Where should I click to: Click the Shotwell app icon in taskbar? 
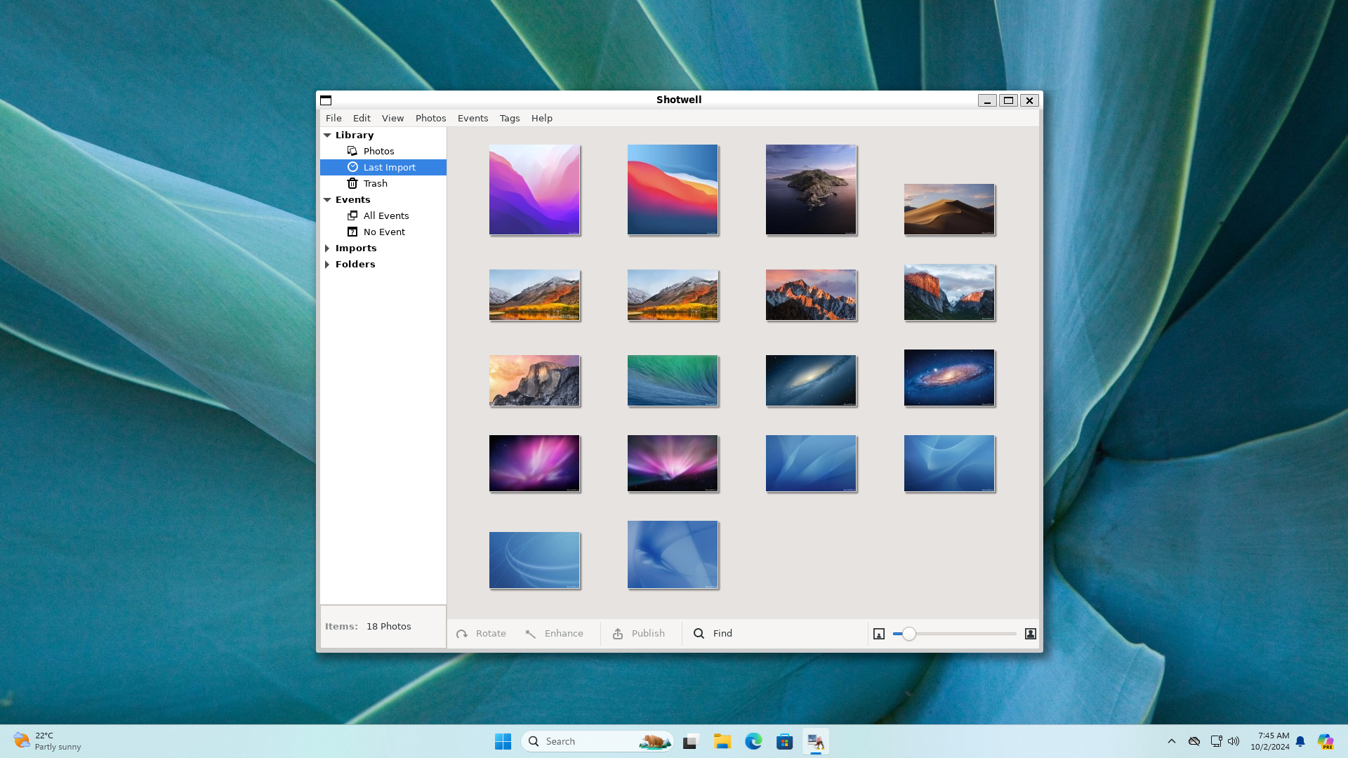(816, 741)
